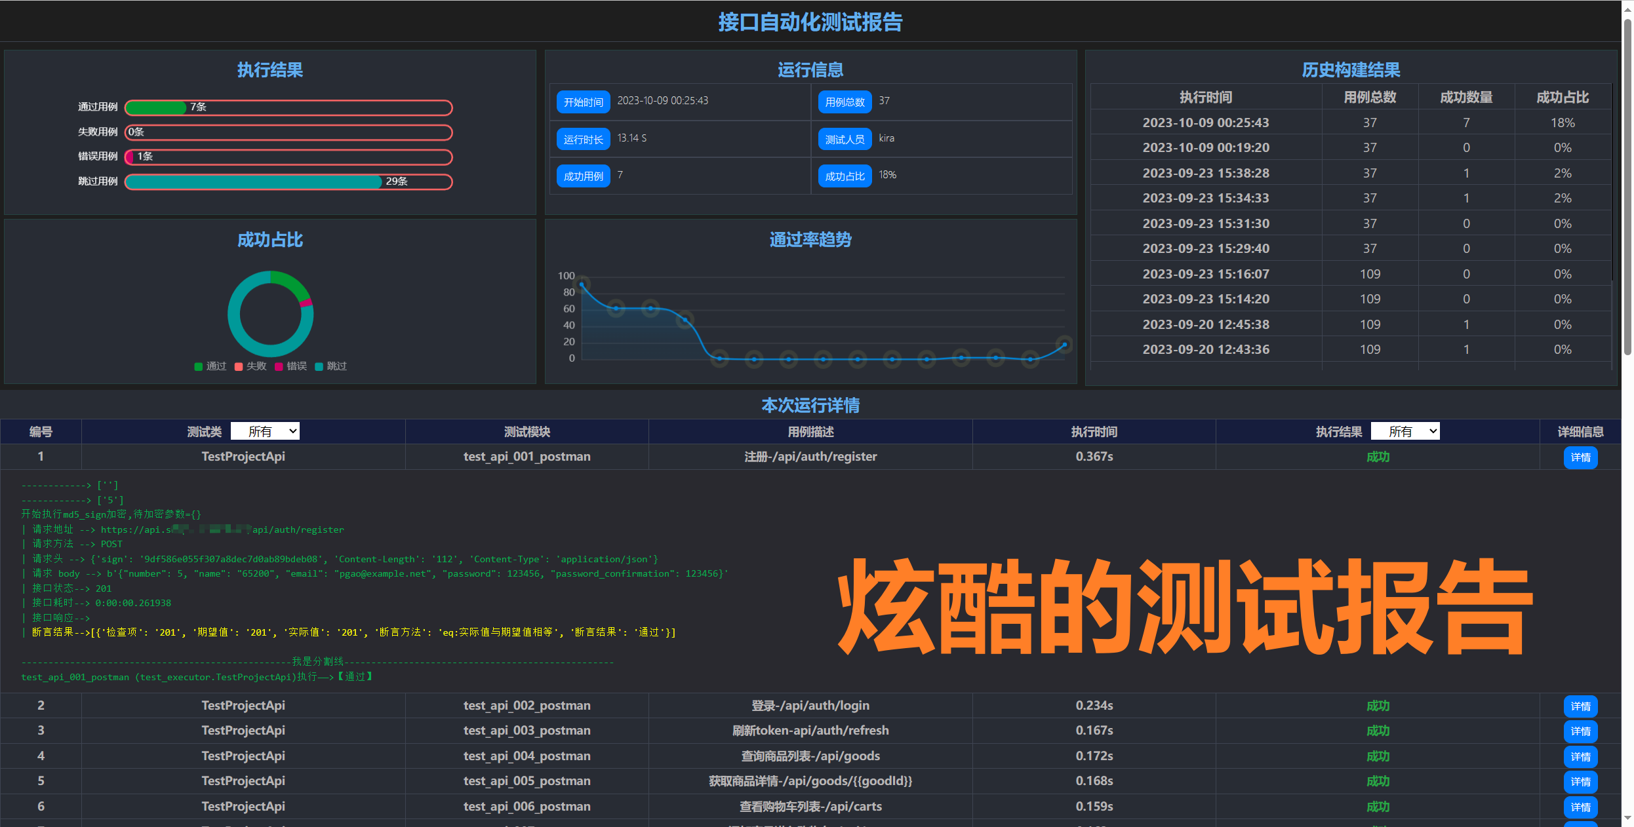Click the 成功用例 label badge

click(584, 176)
